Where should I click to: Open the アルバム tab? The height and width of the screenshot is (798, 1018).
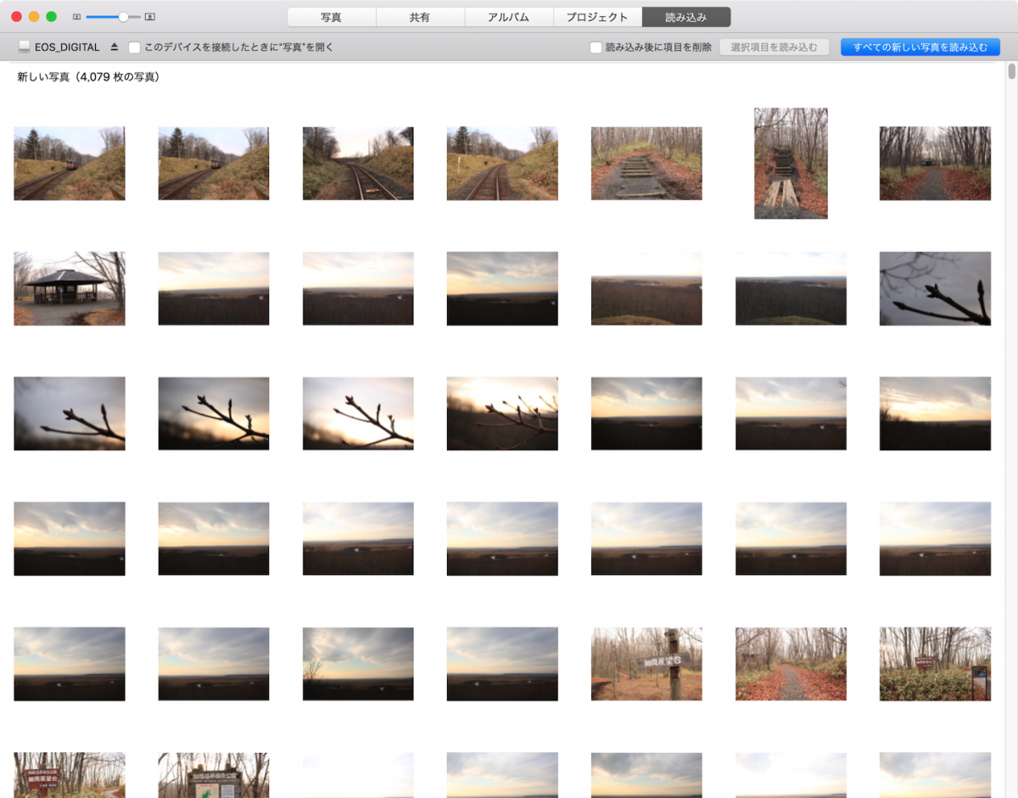point(508,16)
